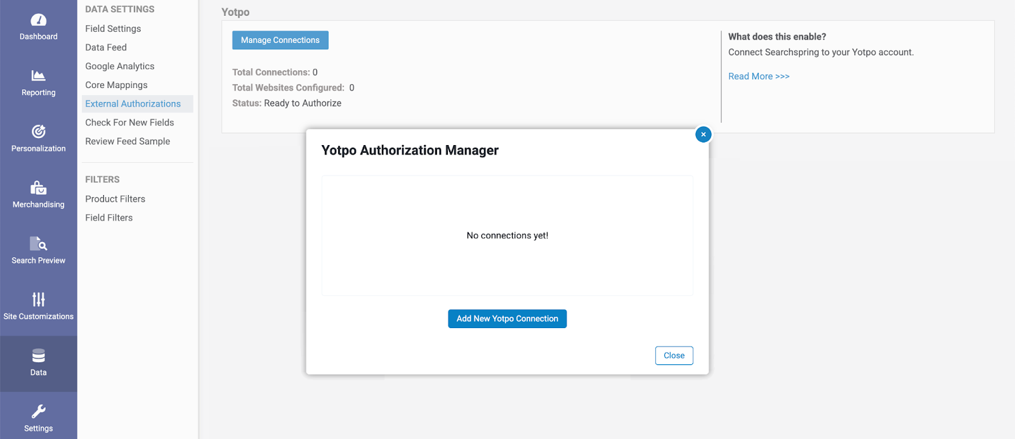Image resolution: width=1015 pixels, height=439 pixels.
Task: Open the Data database icon
Action: 38,355
